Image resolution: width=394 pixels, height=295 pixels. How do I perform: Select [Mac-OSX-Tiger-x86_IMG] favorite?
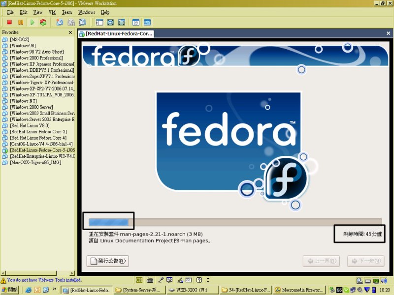35,162
